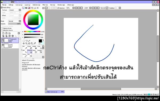The image size is (160, 101).
Task: Show the HSV slider panel icon
Action: coord(29,8)
